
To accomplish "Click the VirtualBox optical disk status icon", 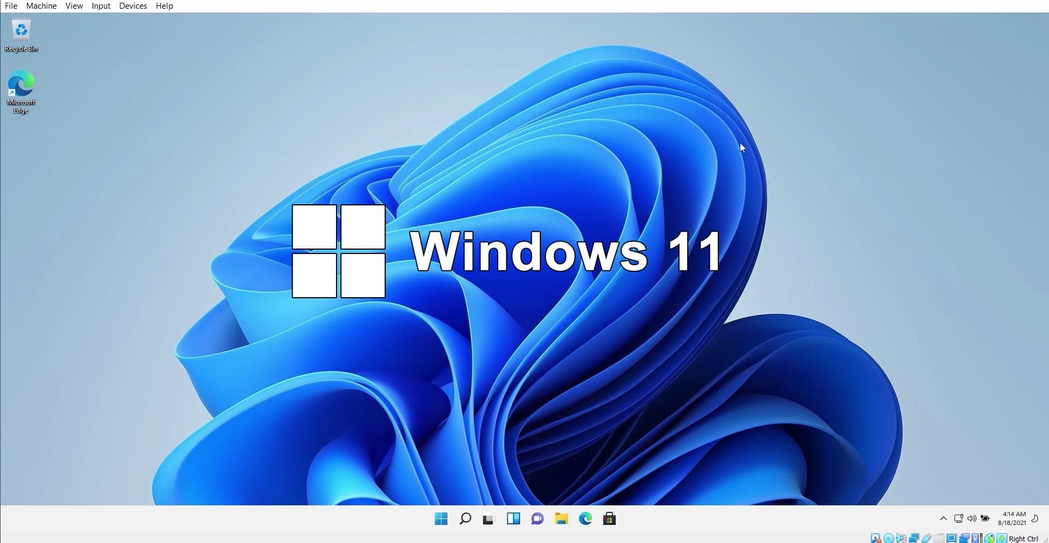I will (x=889, y=539).
